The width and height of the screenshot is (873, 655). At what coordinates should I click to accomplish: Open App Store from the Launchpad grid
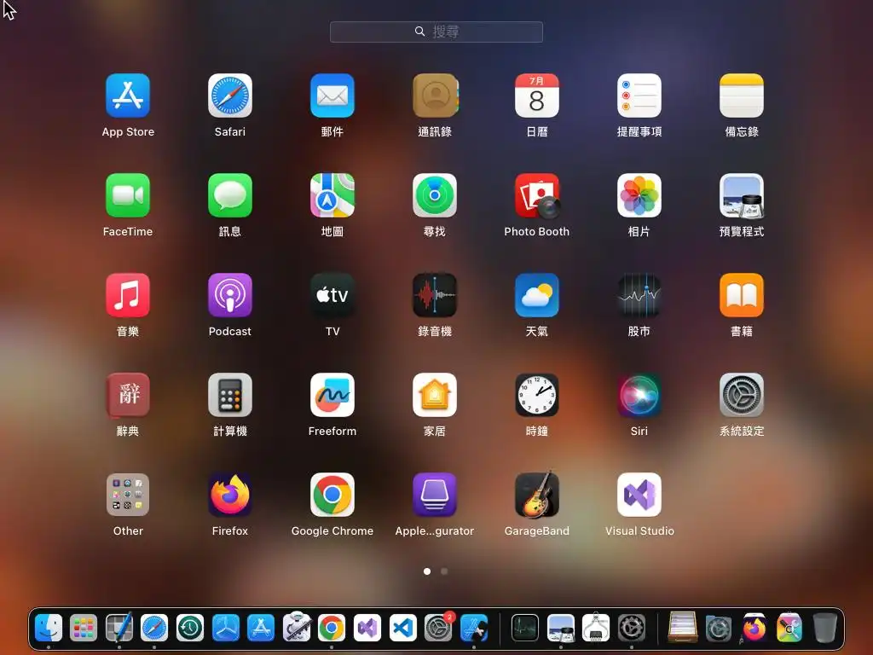[128, 96]
